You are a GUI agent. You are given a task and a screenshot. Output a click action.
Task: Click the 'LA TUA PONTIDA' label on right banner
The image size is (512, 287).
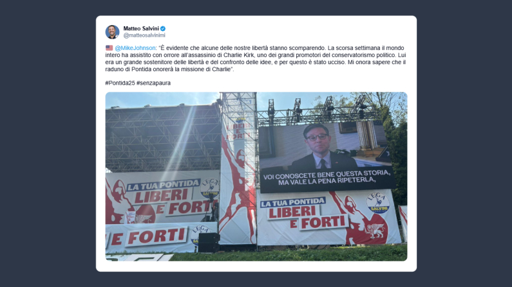tap(293, 202)
